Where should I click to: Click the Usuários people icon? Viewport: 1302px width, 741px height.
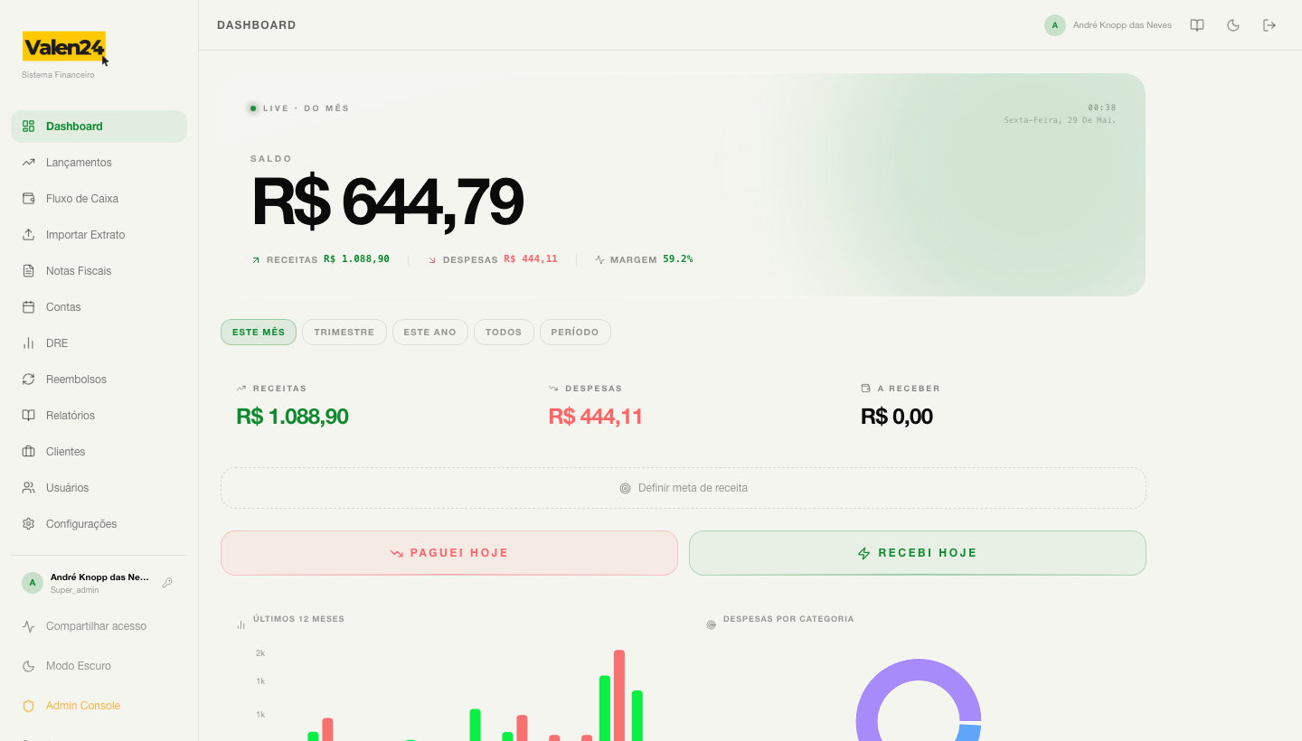(28, 488)
